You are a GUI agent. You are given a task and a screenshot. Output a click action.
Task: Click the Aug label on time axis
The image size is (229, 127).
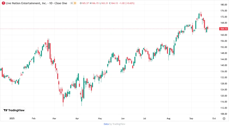(x=168, y=119)
